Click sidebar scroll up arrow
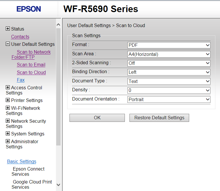The image size is (220, 191). click(x=58, y=25)
